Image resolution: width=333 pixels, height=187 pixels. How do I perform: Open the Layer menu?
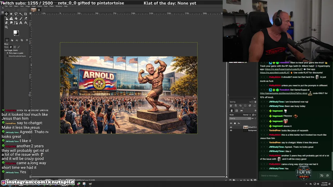point(34,6)
